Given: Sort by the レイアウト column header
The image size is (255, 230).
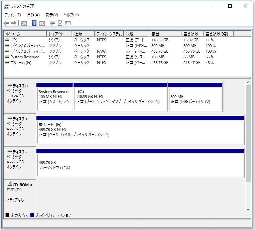Looking at the screenshot, I should pyautogui.click(x=59, y=34).
